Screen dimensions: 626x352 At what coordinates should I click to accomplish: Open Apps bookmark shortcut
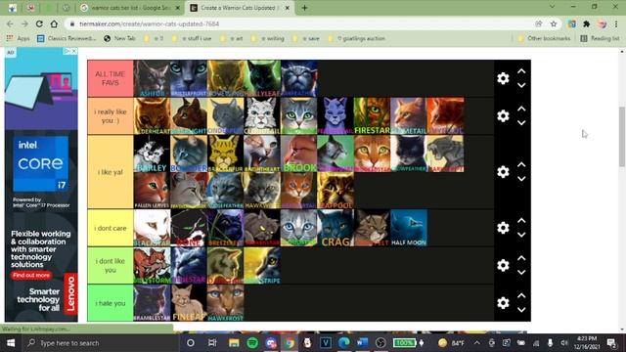click(19, 38)
